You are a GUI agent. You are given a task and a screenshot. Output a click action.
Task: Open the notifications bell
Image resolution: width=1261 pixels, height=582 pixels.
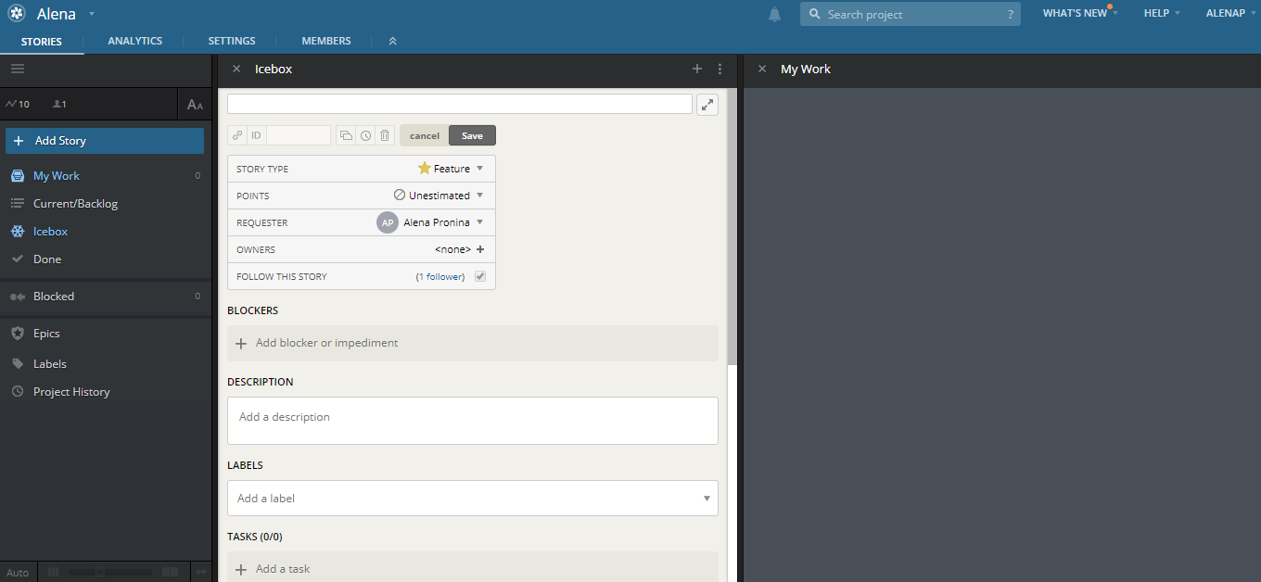(x=774, y=14)
